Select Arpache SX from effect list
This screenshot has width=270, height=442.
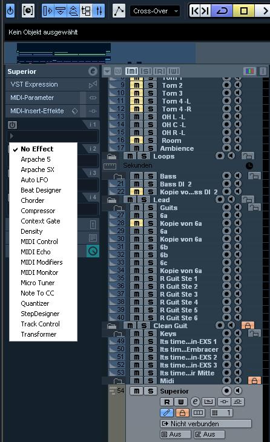click(38, 170)
